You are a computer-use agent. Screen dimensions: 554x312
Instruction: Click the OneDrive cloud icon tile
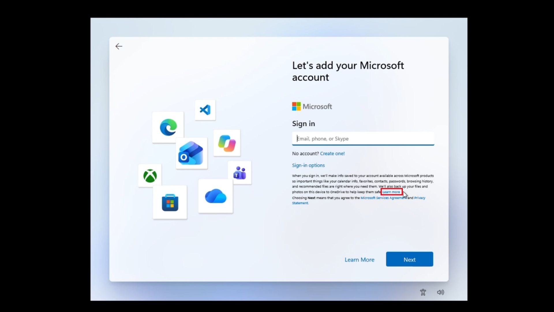coord(216,196)
